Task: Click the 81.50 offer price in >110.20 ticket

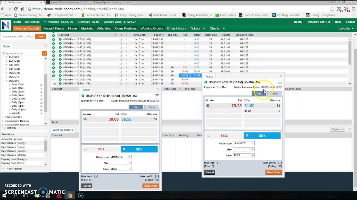Action: coord(249,106)
